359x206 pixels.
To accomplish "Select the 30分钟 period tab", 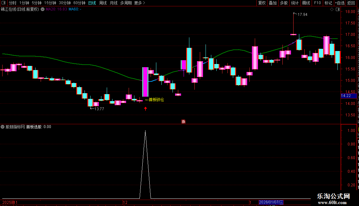I will (65, 3).
